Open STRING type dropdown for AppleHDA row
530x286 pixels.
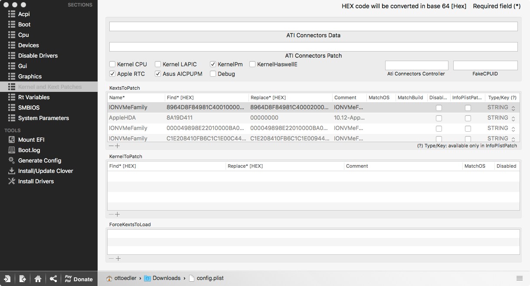click(x=501, y=118)
